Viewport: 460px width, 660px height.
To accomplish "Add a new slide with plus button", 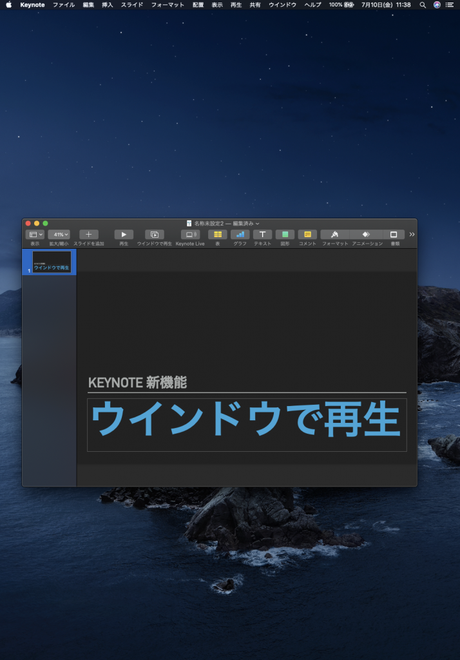I will pos(88,235).
